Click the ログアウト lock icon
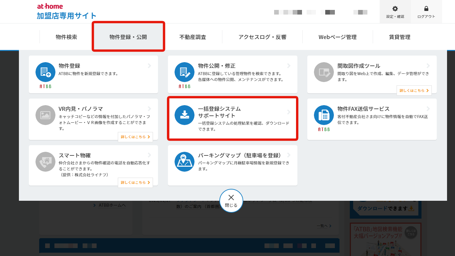Image resolution: width=455 pixels, height=256 pixels. pos(426,9)
